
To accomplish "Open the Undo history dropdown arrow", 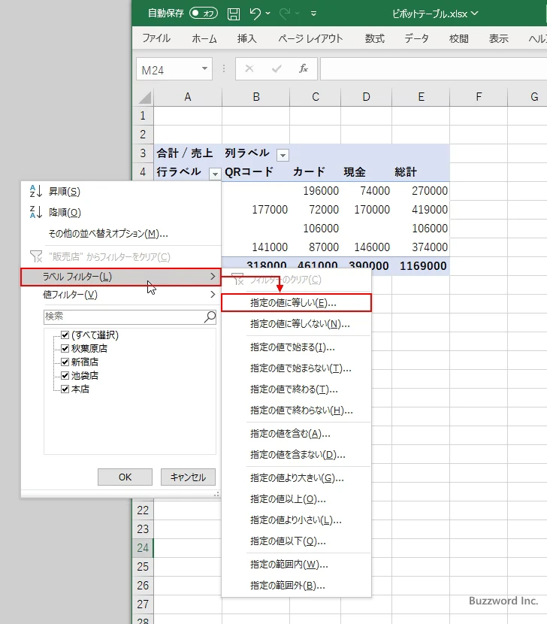I will pos(268,14).
